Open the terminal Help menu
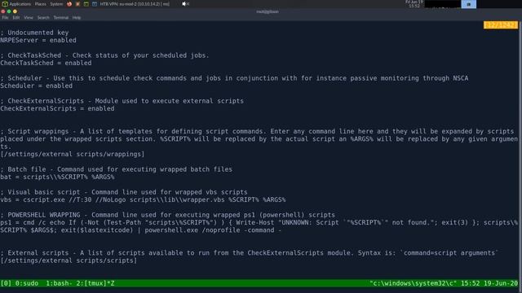 click(77, 18)
